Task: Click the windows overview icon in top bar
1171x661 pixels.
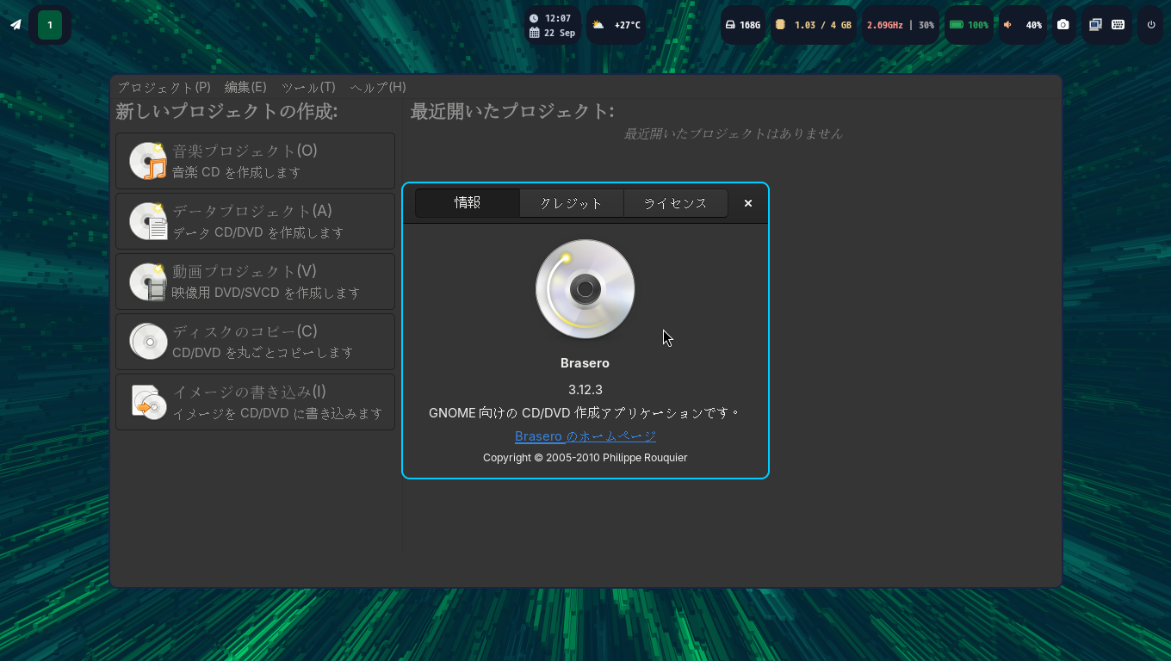Action: pos(1095,25)
